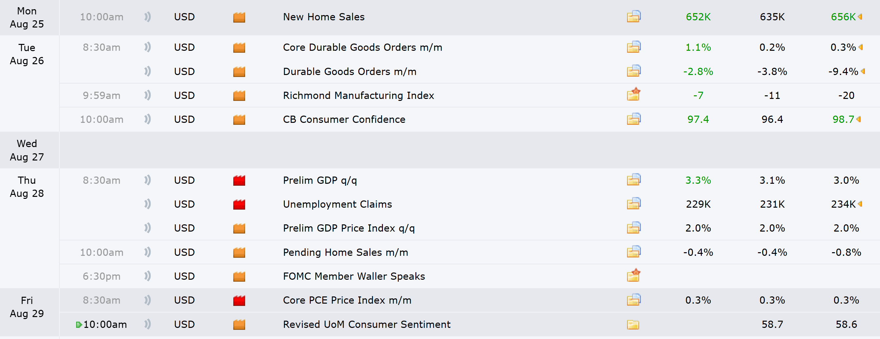Open detail folder for FOMC Member Waller Speaks

[634, 275]
